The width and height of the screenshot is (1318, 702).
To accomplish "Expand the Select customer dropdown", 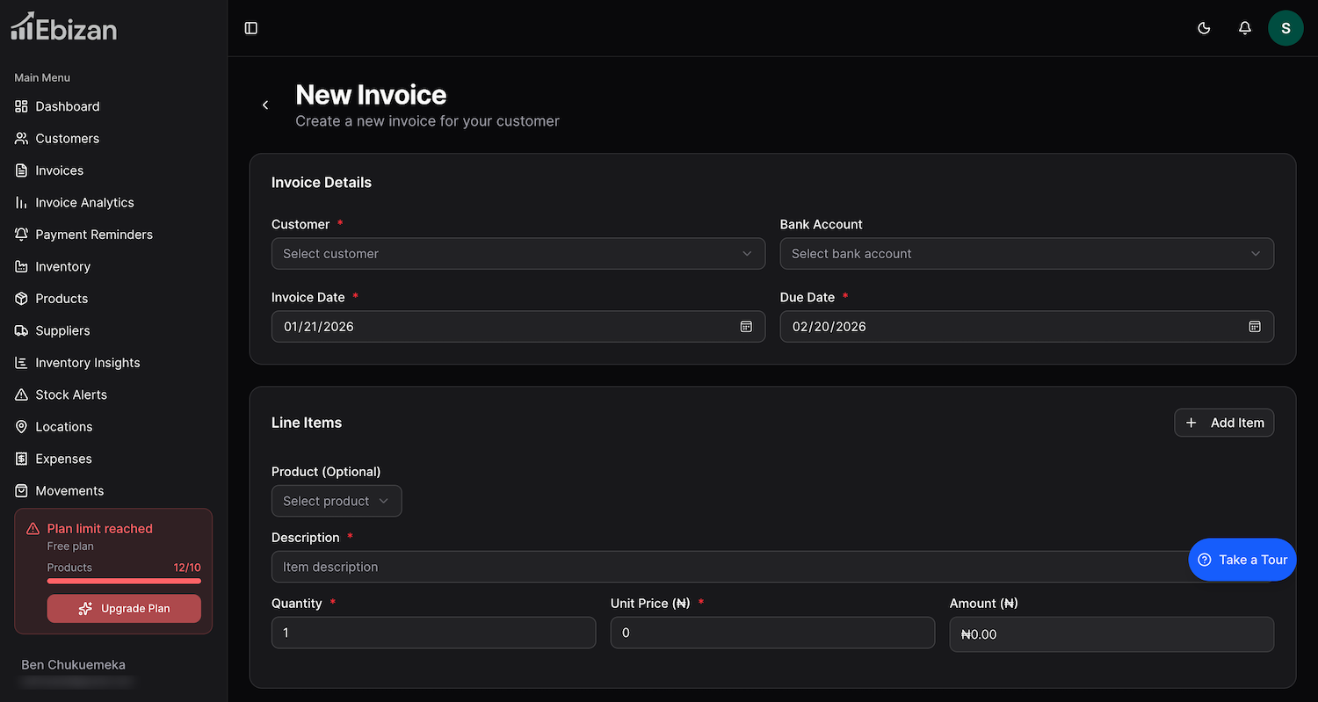I will click(518, 254).
